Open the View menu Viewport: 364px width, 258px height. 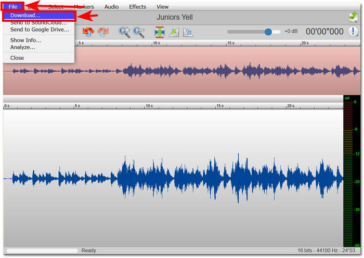[162, 7]
